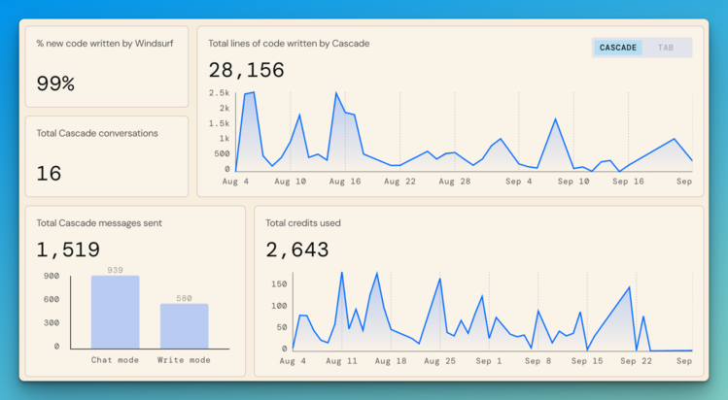
Task: Click the 580 label above Write mode bar
Action: 184,298
